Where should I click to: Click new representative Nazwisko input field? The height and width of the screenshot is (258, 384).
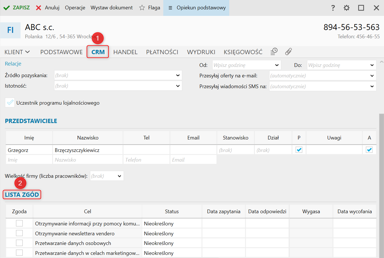click(x=88, y=160)
